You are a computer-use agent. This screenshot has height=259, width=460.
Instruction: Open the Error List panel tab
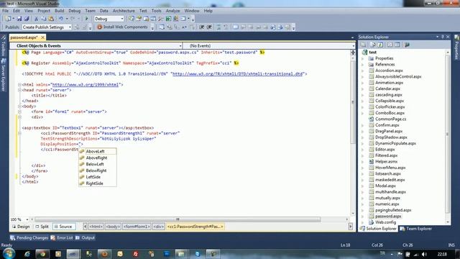62,238
